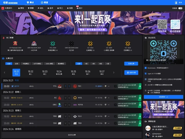Filter matches by A级 tier
The width and height of the screenshot is (185, 139).
94,64
